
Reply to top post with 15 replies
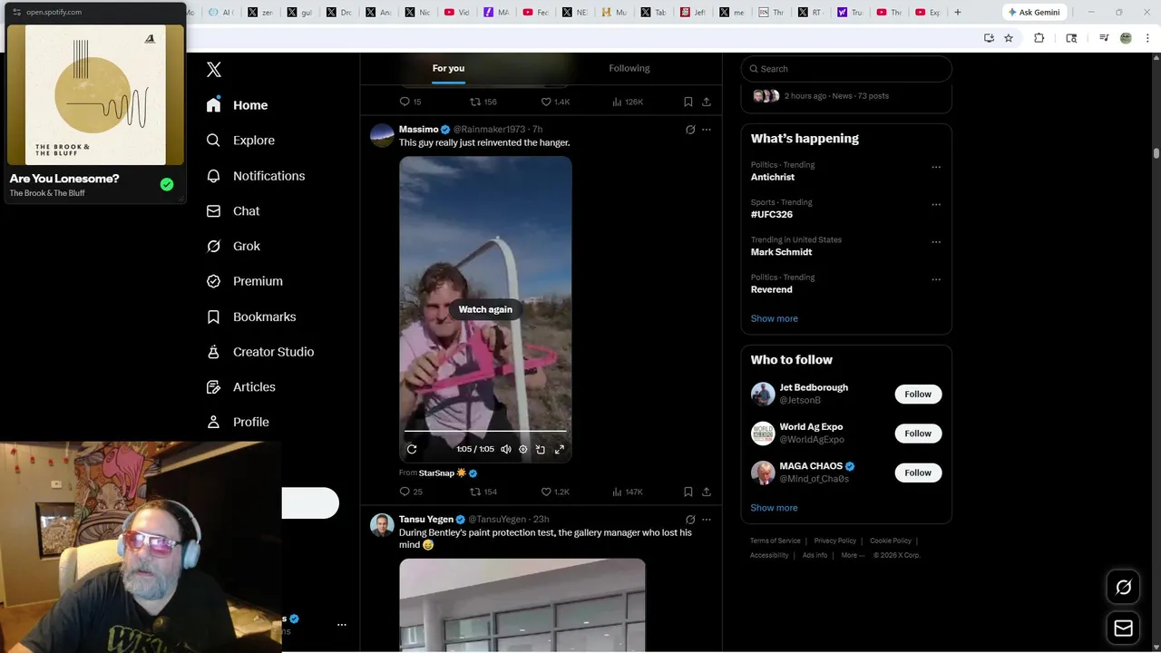click(x=410, y=102)
